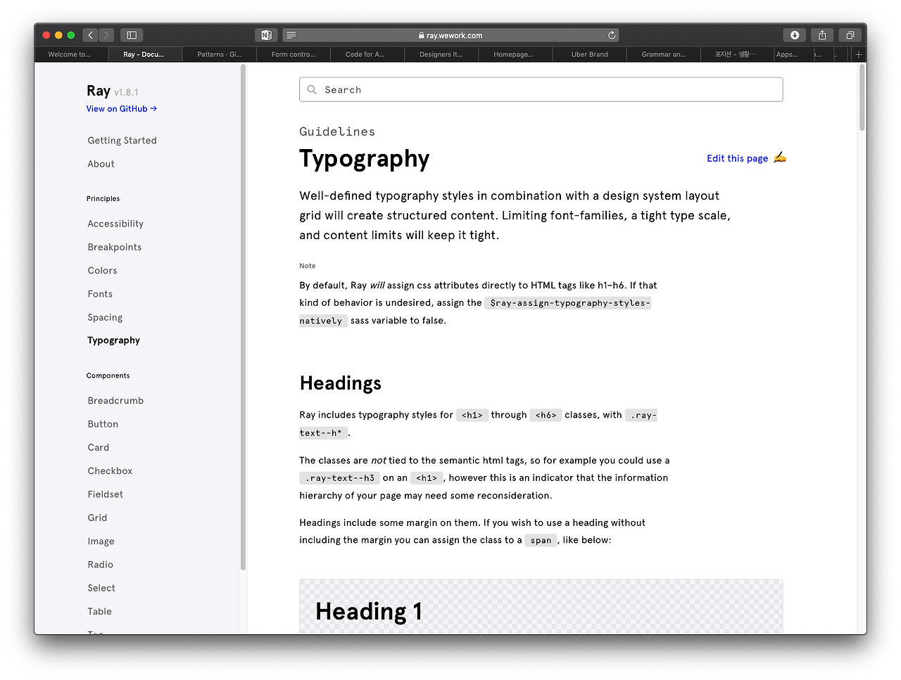This screenshot has width=901, height=680.
Task: Click the 'Typography' page title
Action: coord(365,159)
